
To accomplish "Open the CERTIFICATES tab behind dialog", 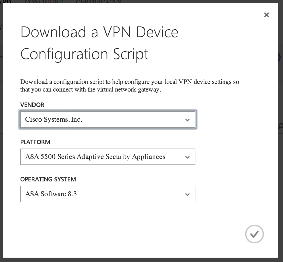I will click(x=99, y=2).
